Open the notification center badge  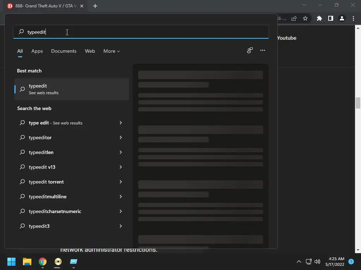pos(351,261)
